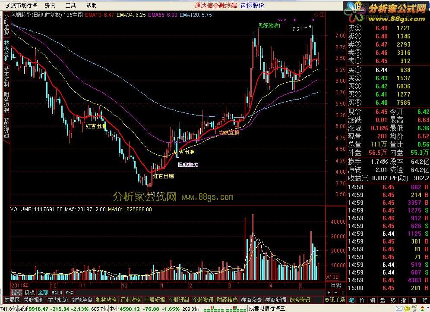Click the VOLUME: 1117691.00 label
Screen dimensions: 430x312
click(36, 209)
